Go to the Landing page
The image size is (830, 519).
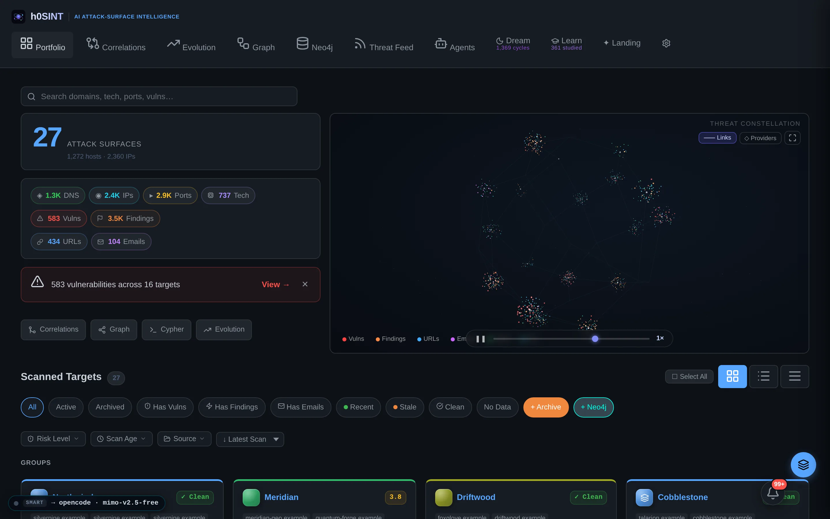click(622, 43)
